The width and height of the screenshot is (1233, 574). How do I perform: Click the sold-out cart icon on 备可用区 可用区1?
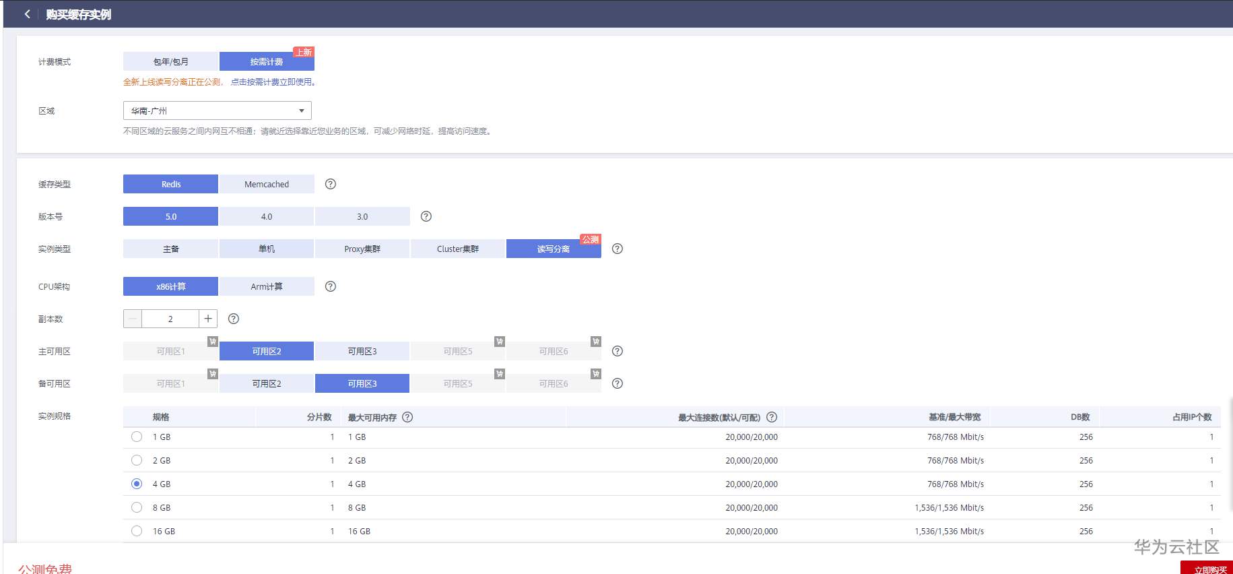pyautogui.click(x=213, y=374)
